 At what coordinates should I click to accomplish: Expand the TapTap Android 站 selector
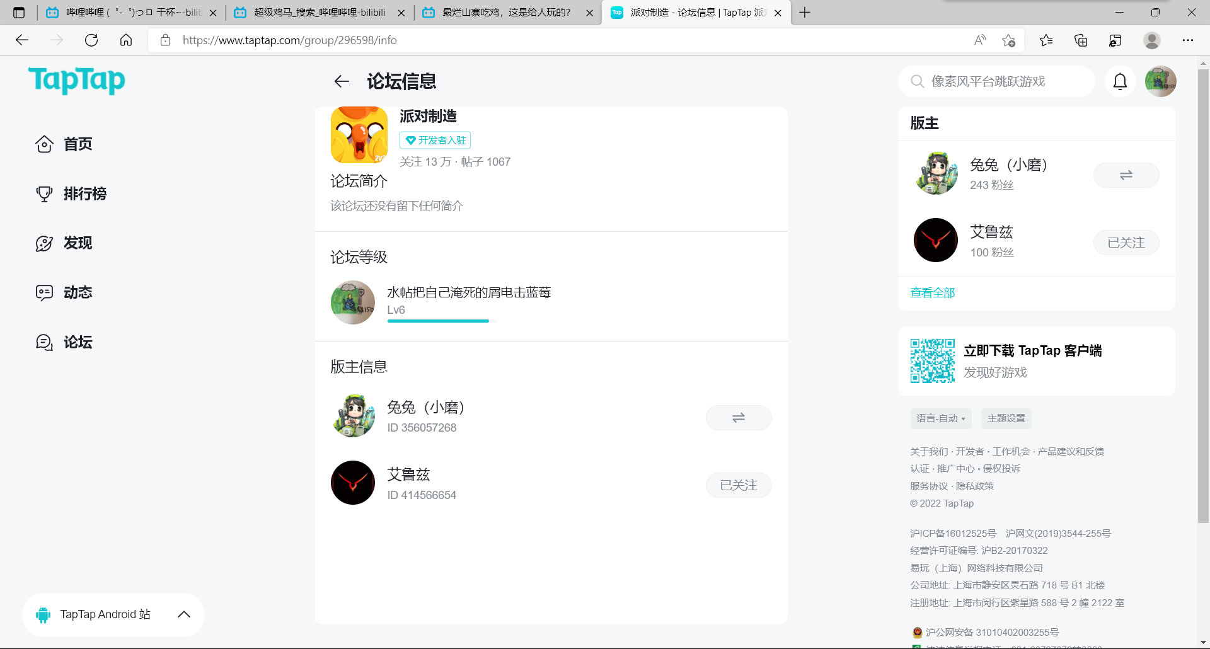[113, 614]
